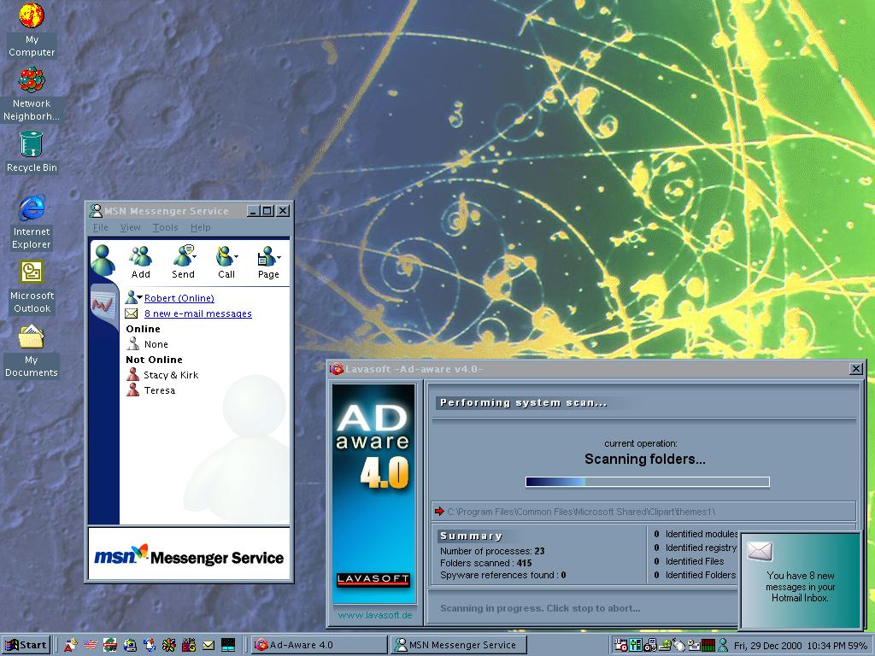Viewport: 875px width, 656px height.
Task: Click the Send message icon
Action: tap(183, 256)
